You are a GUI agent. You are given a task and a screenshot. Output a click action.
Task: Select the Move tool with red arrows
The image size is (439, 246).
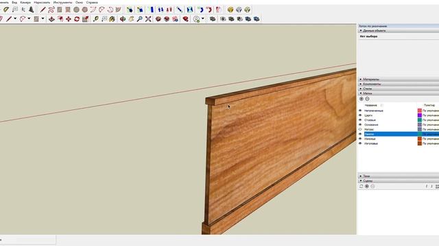click(69, 19)
